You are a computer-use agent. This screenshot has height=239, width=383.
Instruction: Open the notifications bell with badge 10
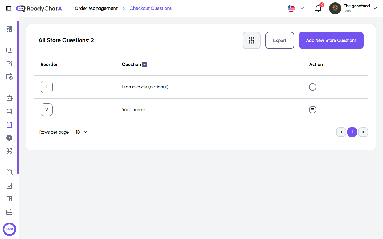318,8
